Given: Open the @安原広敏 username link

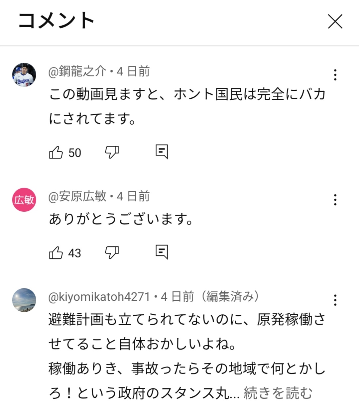Looking at the screenshot, I should 77,196.
